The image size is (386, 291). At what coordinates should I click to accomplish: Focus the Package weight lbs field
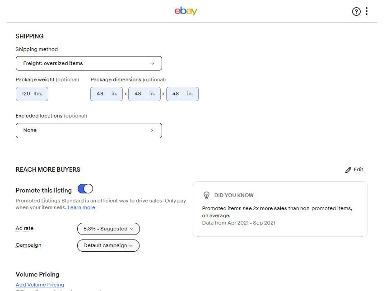[x=32, y=94]
